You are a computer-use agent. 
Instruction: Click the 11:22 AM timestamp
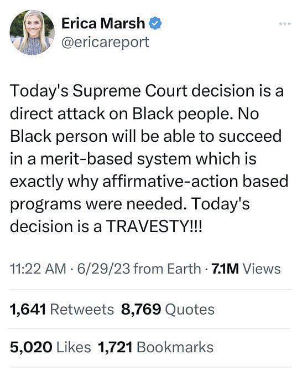tap(38, 269)
